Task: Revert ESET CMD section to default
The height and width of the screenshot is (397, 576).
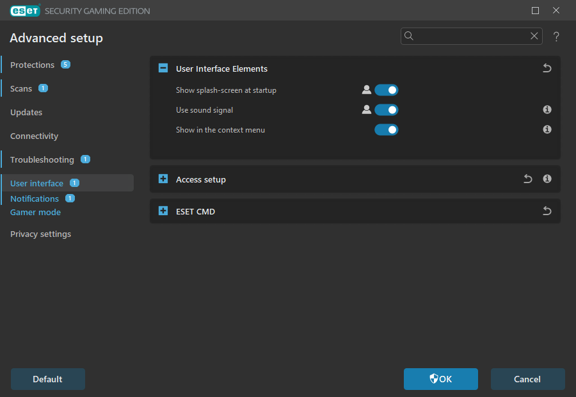Action: tap(547, 211)
